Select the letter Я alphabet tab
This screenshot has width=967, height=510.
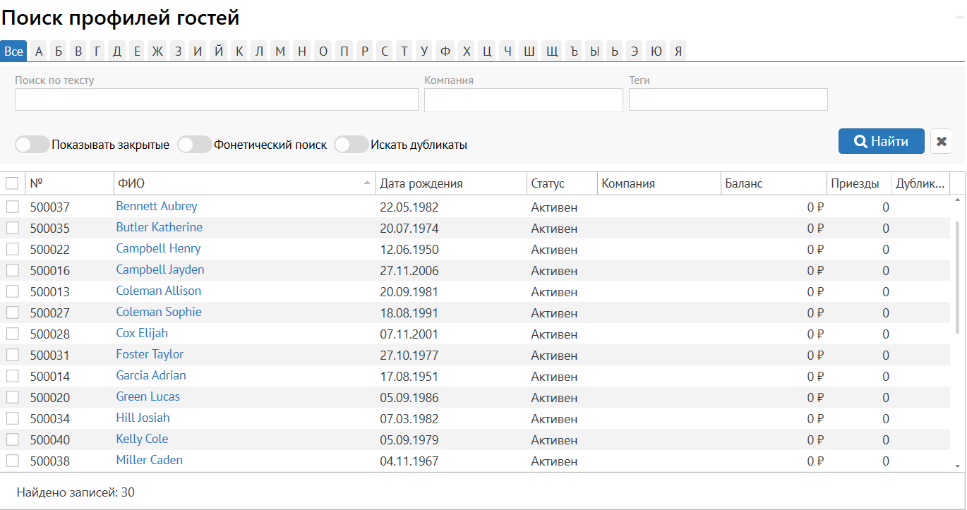click(678, 51)
